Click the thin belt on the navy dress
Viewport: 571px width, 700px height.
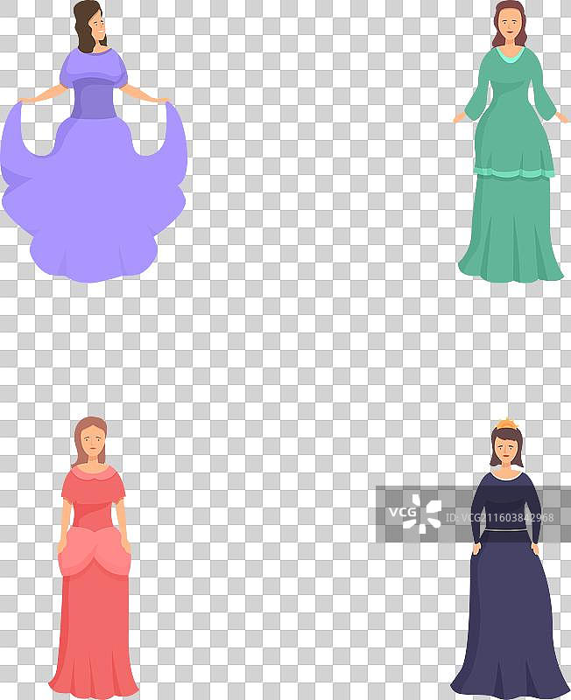tap(507, 530)
